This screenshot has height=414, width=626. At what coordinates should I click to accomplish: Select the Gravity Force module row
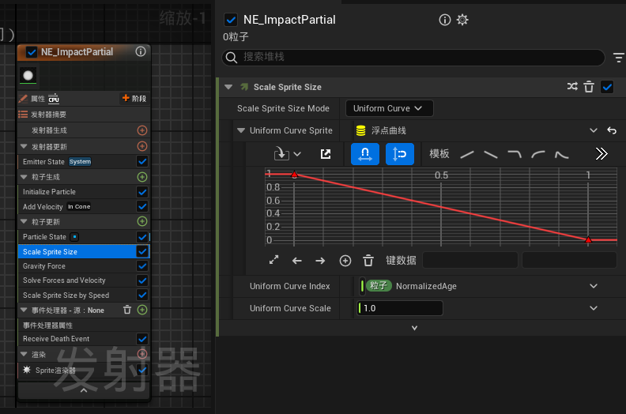84,266
